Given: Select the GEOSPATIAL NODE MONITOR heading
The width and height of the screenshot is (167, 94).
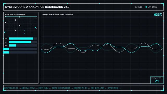Looking at the screenshot, I should 15,14.
